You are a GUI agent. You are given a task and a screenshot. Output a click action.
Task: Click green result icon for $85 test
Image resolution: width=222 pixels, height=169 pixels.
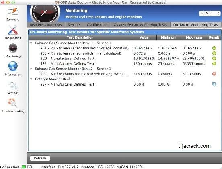pyautogui.click(x=214, y=63)
